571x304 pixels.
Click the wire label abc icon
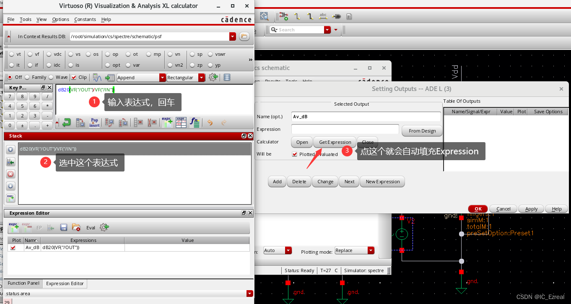pyautogui.click(x=323, y=16)
